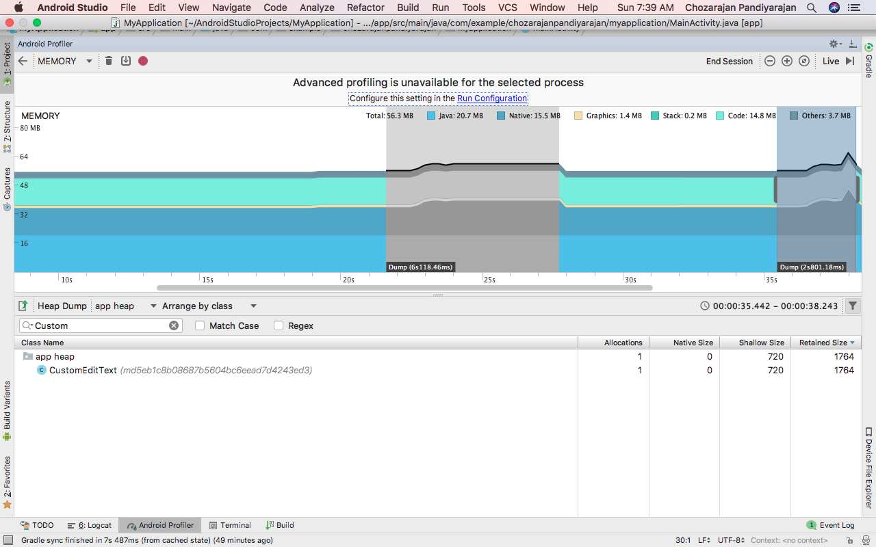Image resolution: width=876 pixels, height=547 pixels.
Task: Hide the Android Profiler panel
Action: coord(853,44)
